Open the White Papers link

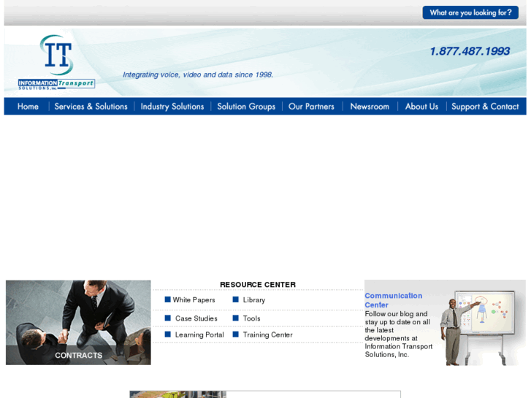[x=194, y=299]
